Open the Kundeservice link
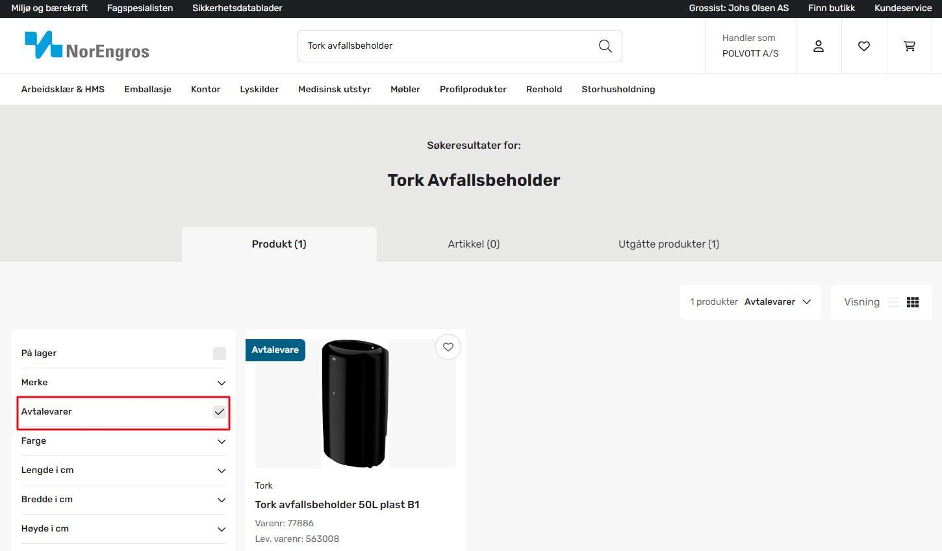Viewport: 942px width, 551px height. click(x=903, y=8)
